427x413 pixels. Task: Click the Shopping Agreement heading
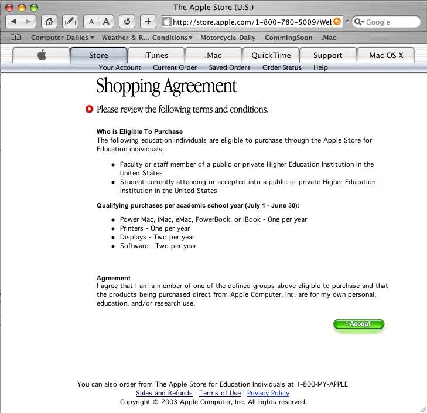166,86
